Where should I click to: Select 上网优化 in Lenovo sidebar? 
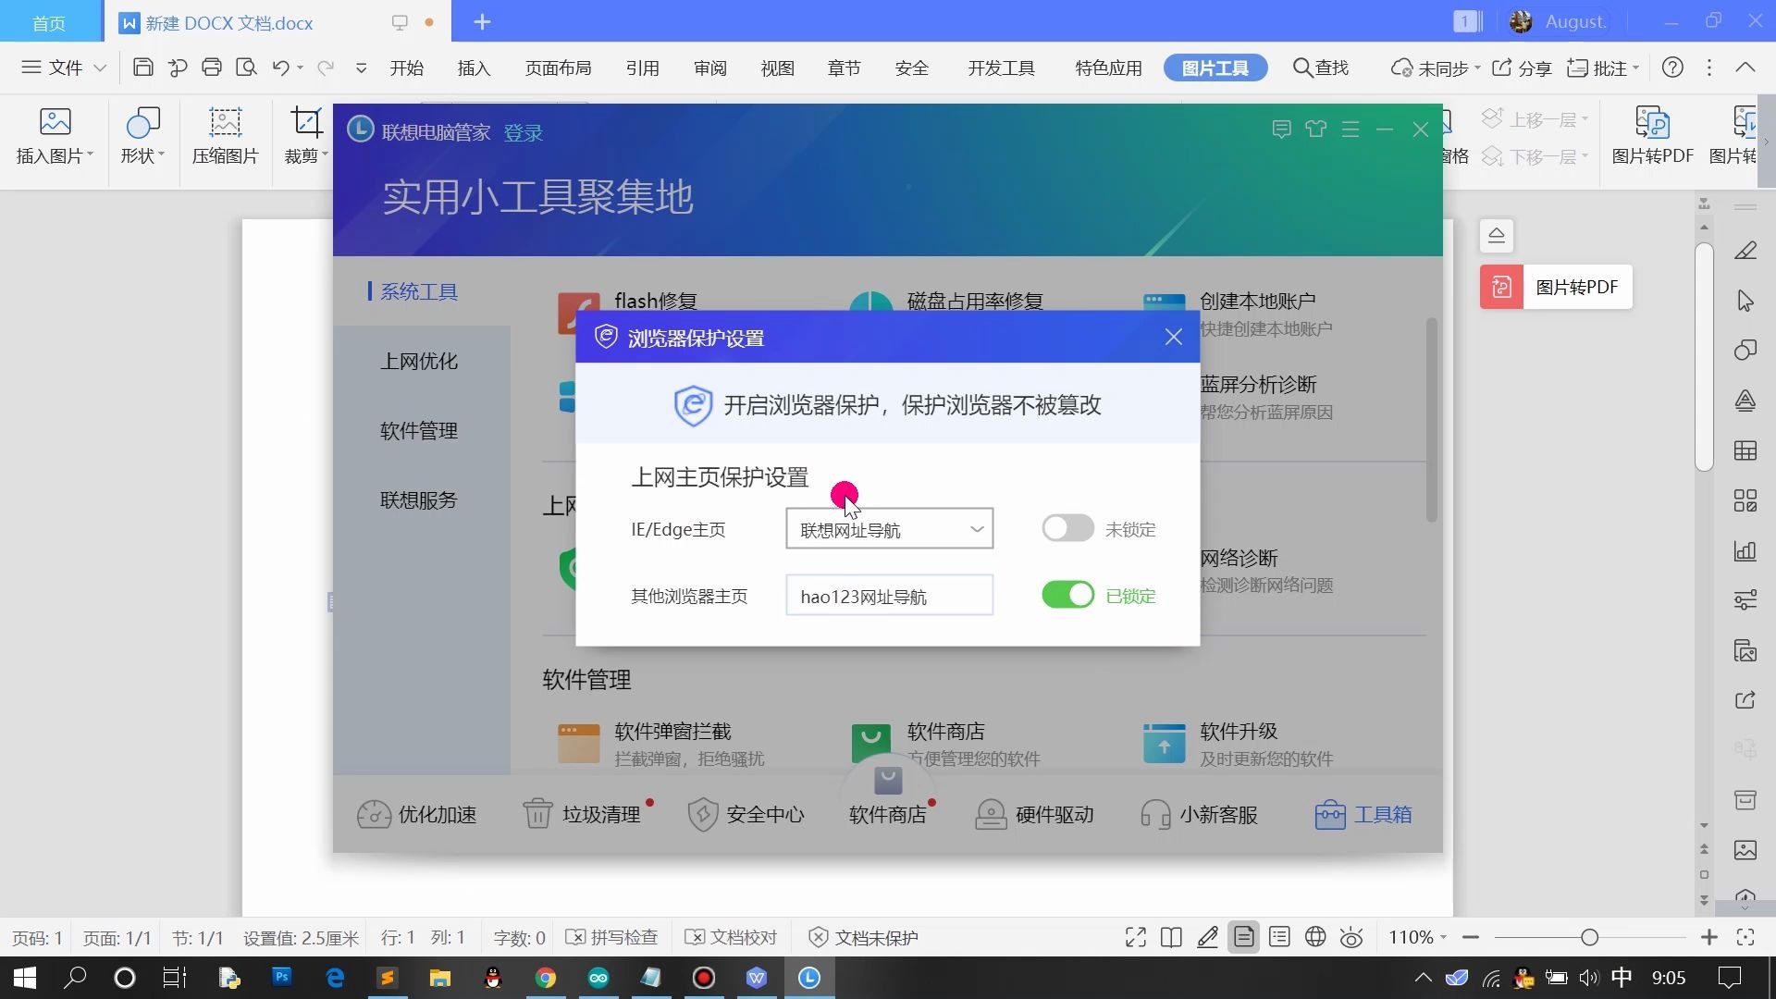[x=419, y=361]
